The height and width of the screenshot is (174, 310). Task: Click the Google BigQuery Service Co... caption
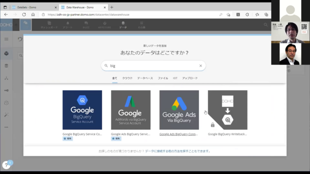pyautogui.click(x=82, y=134)
